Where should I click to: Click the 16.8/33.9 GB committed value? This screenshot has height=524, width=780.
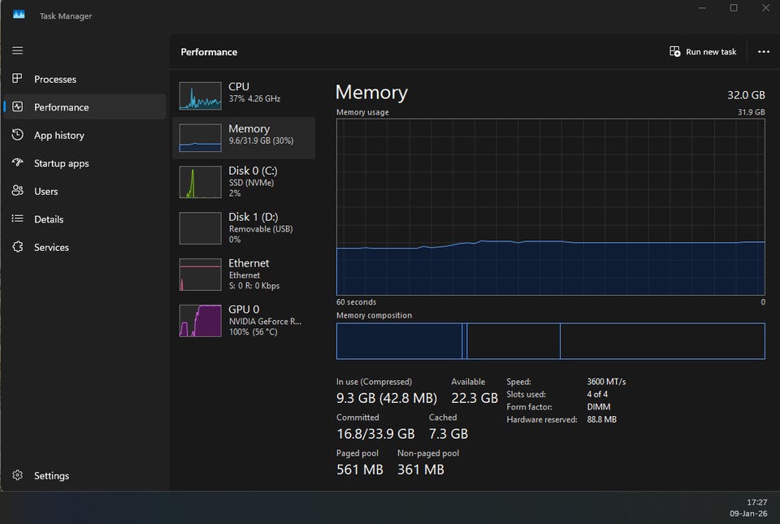(x=375, y=434)
